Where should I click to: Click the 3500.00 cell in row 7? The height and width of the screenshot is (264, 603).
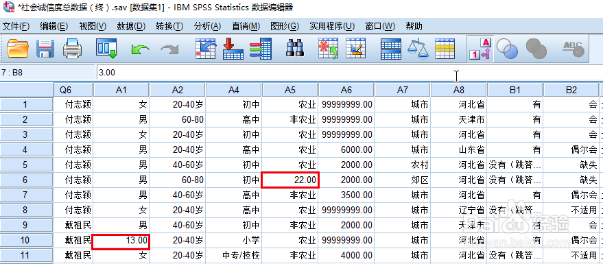(346, 195)
